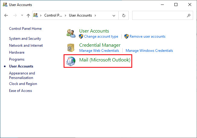Click the search magnifier icon
Image resolution: width=197 pixels, height=138 pixels.
(x=189, y=15)
